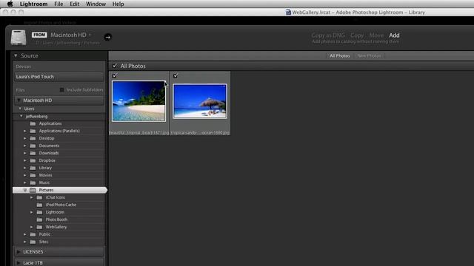Viewport: 474px width, 266px height.
Task: Click the Applications (Parallels) folder icon
Action: pyautogui.click(x=33, y=131)
